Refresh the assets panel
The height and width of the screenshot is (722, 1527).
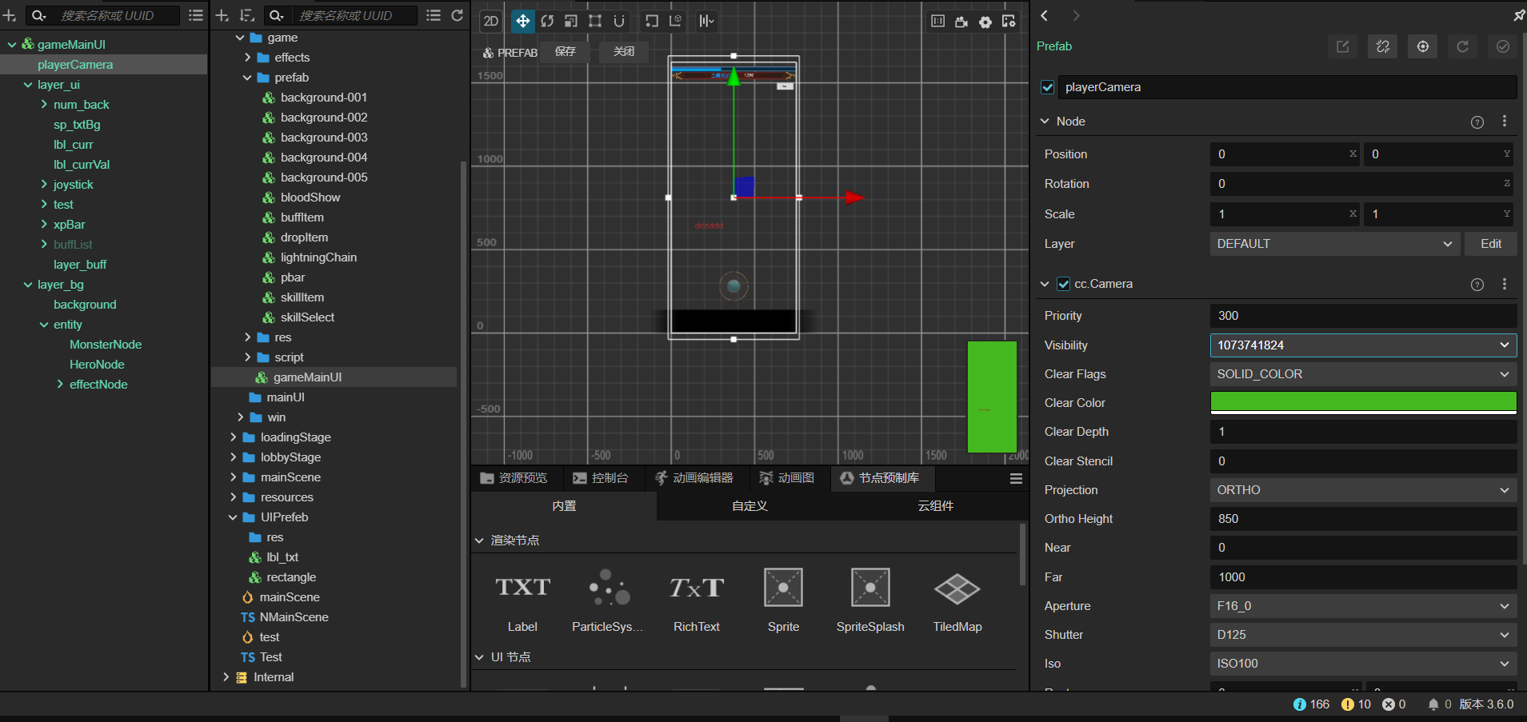(x=458, y=15)
